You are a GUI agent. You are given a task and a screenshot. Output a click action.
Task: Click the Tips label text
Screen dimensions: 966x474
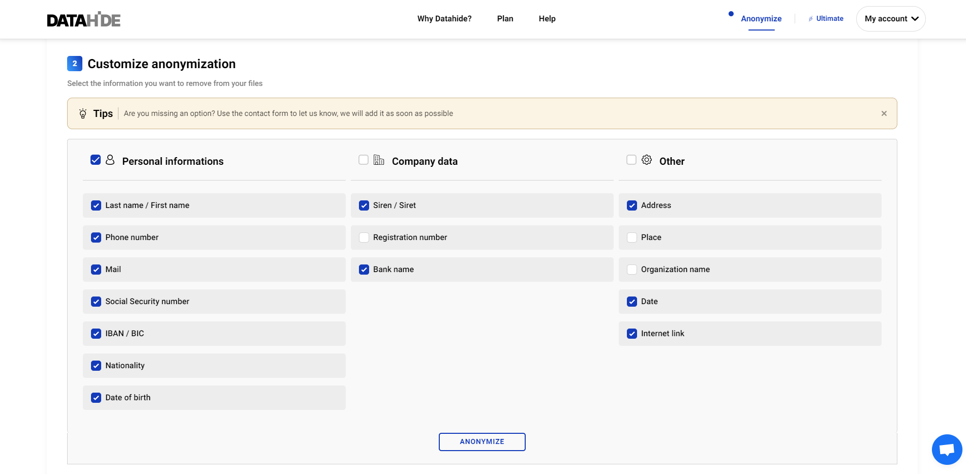[103, 113]
